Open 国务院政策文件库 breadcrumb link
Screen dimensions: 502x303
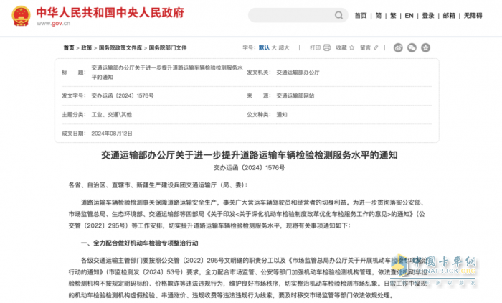coord(120,48)
